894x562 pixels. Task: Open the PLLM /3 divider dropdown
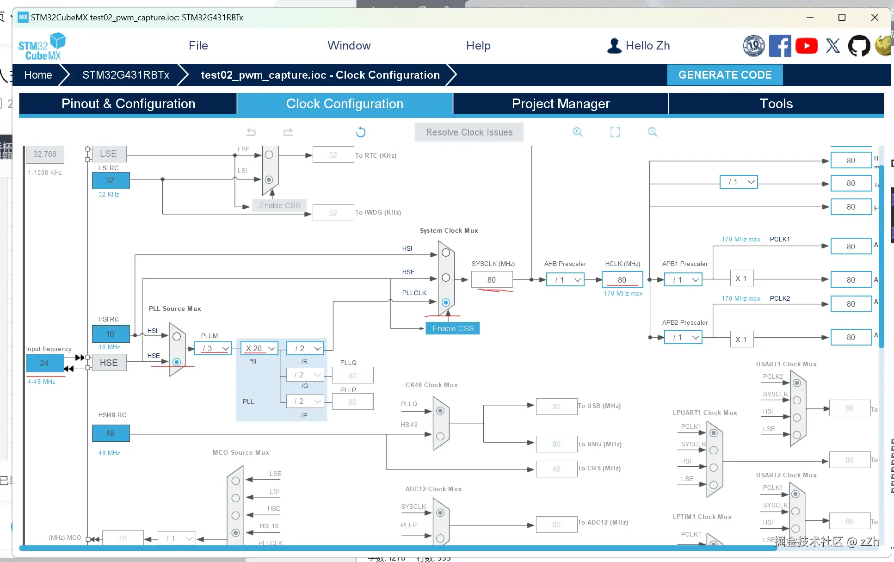tap(213, 348)
